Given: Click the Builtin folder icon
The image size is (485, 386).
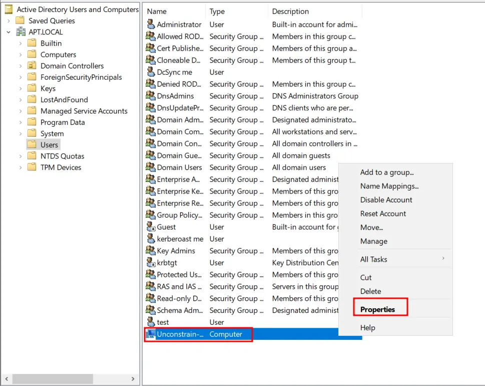Looking at the screenshot, I should pyautogui.click(x=32, y=43).
